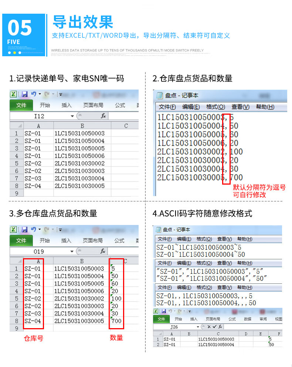This screenshot has height=367, width=292.
Task: Click the select-all corner in the I12 sheet
Action: pyautogui.click(x=16, y=126)
